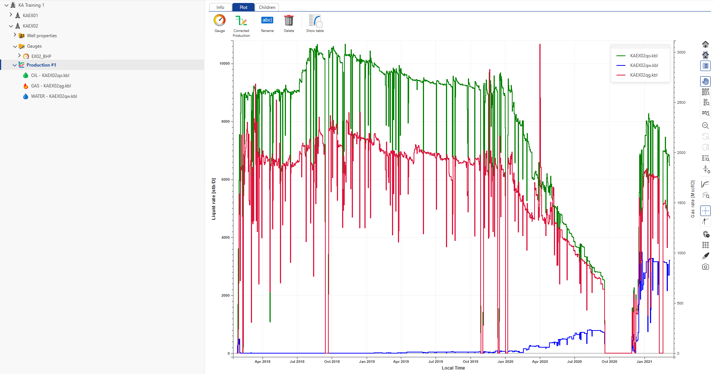Screen dimensions: 714x374
Task: Select the pan hand tool
Action: pyautogui.click(x=705, y=81)
